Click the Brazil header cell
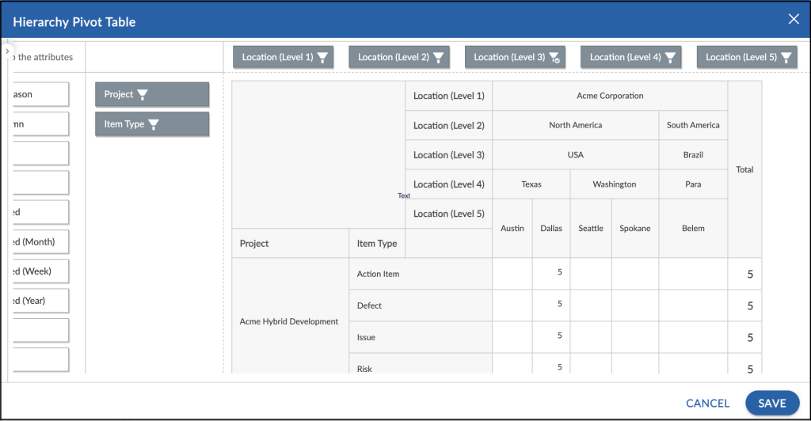The image size is (811, 421). (x=693, y=154)
